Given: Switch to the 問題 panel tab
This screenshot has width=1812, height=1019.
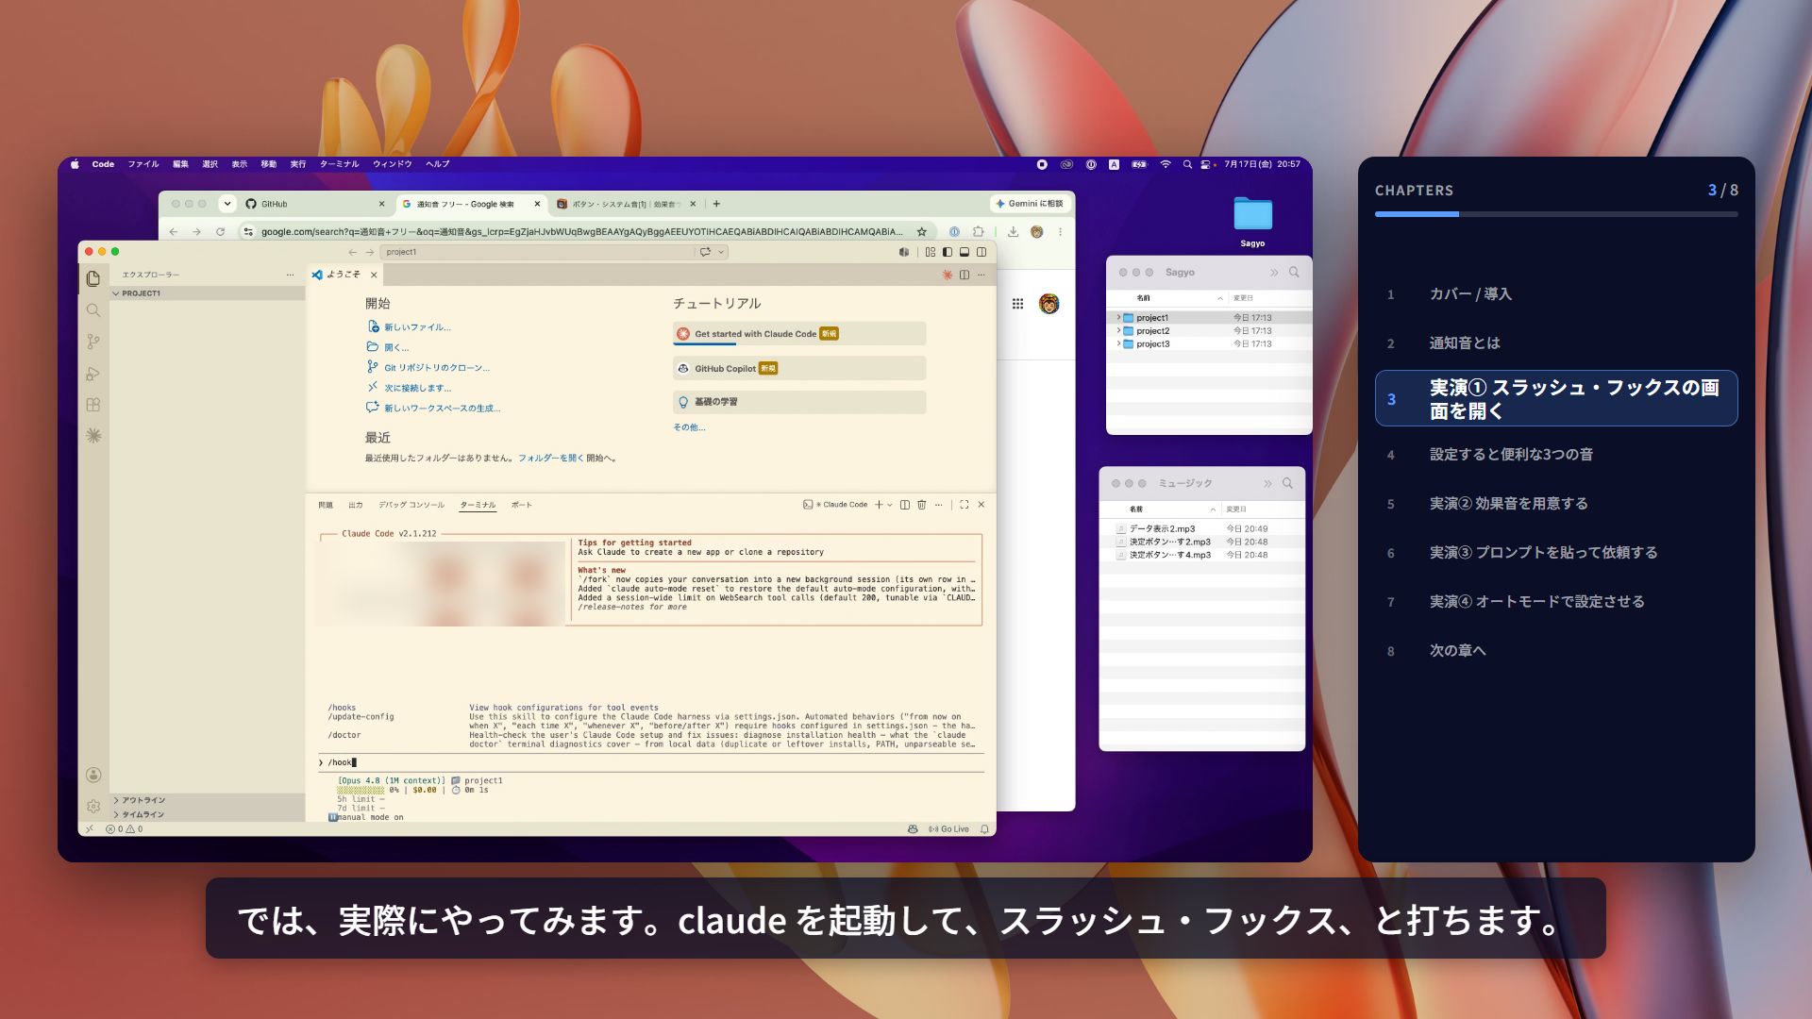Looking at the screenshot, I should point(326,505).
